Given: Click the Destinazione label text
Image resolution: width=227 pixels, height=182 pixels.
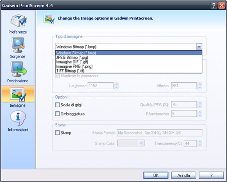Looking at the screenshot, I should point(18,81).
